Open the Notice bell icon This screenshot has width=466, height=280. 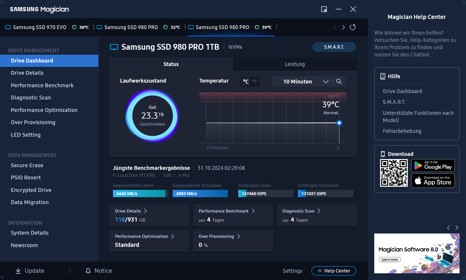[x=88, y=271]
